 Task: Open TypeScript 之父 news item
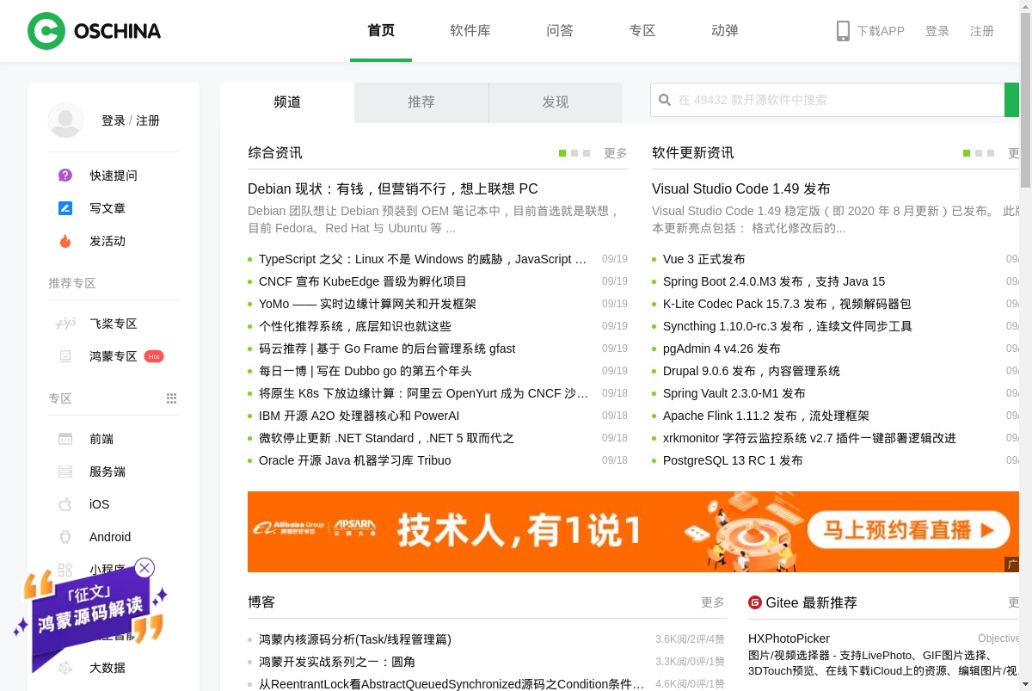pos(422,259)
